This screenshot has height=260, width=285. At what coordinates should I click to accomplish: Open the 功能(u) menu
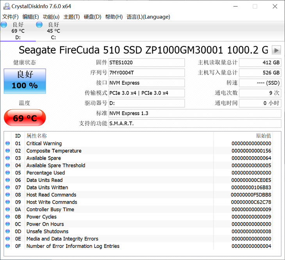click(x=51, y=17)
